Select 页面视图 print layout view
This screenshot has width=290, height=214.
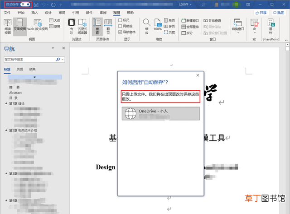pyautogui.click(x=20, y=27)
